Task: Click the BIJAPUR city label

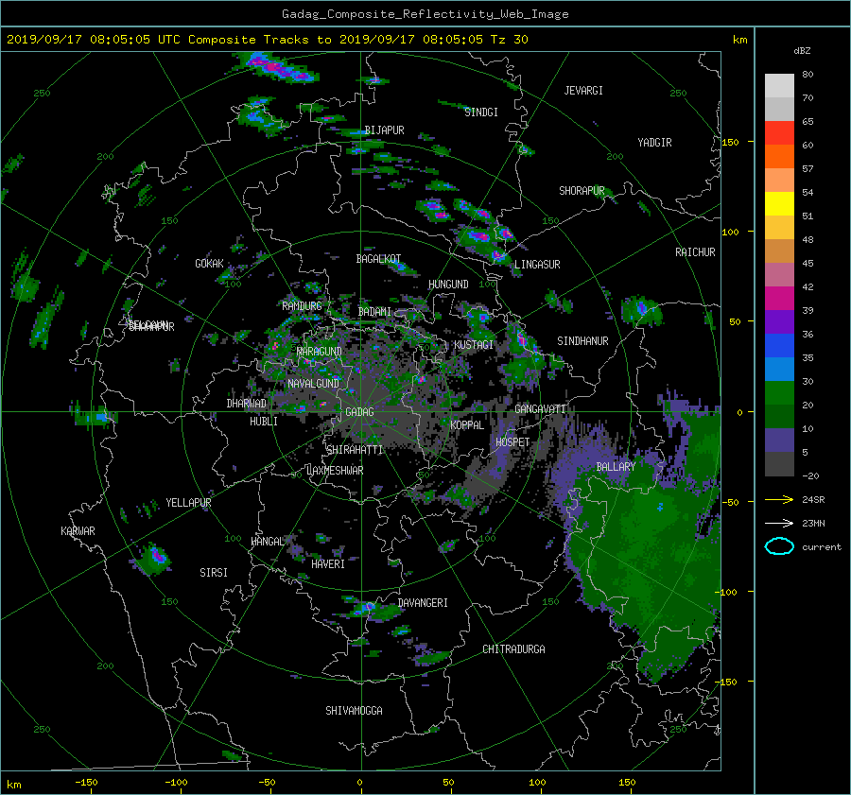Action: coord(384,130)
